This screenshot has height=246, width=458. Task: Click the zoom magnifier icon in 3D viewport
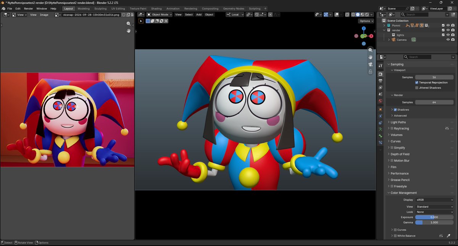[370, 50]
